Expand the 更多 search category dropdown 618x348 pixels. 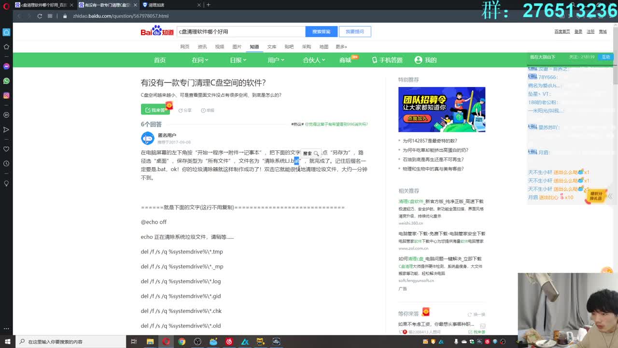coord(341,46)
